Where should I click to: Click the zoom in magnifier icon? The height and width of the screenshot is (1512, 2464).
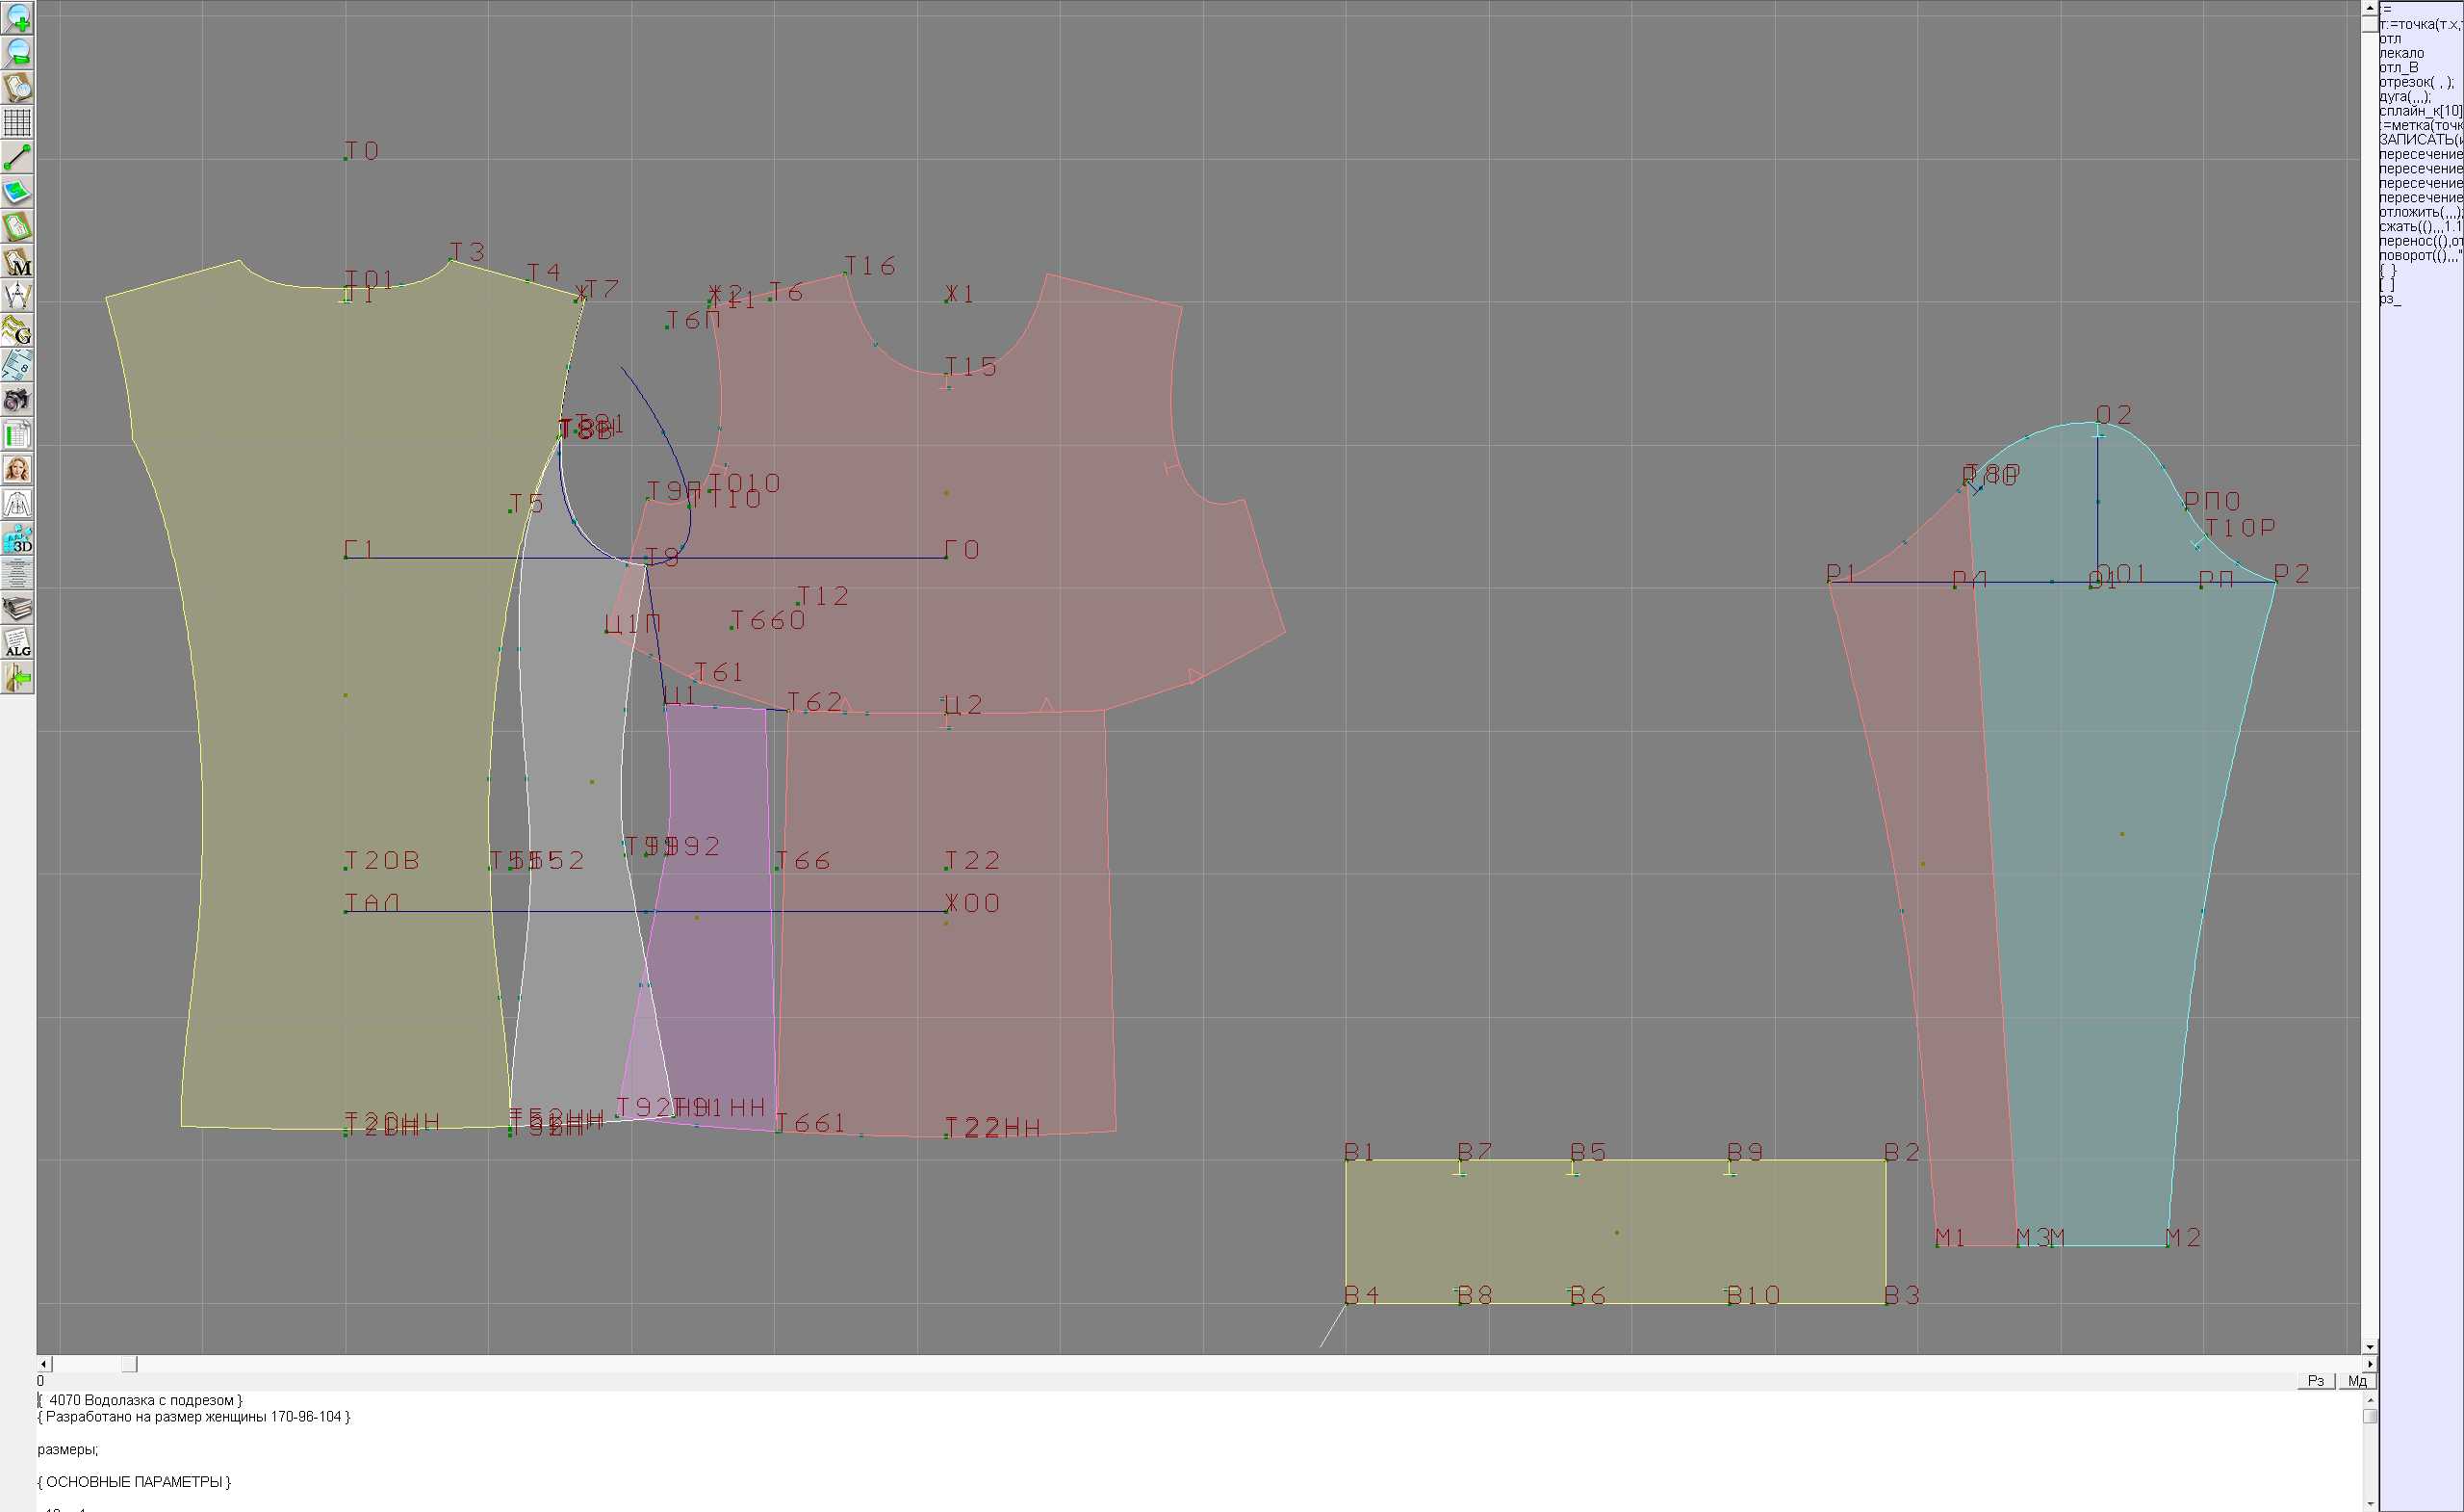click(17, 17)
